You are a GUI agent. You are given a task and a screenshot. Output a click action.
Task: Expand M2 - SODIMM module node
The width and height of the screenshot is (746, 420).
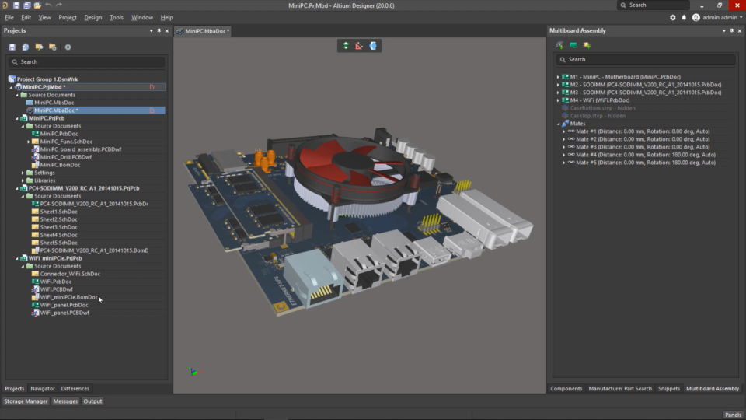[x=558, y=85]
